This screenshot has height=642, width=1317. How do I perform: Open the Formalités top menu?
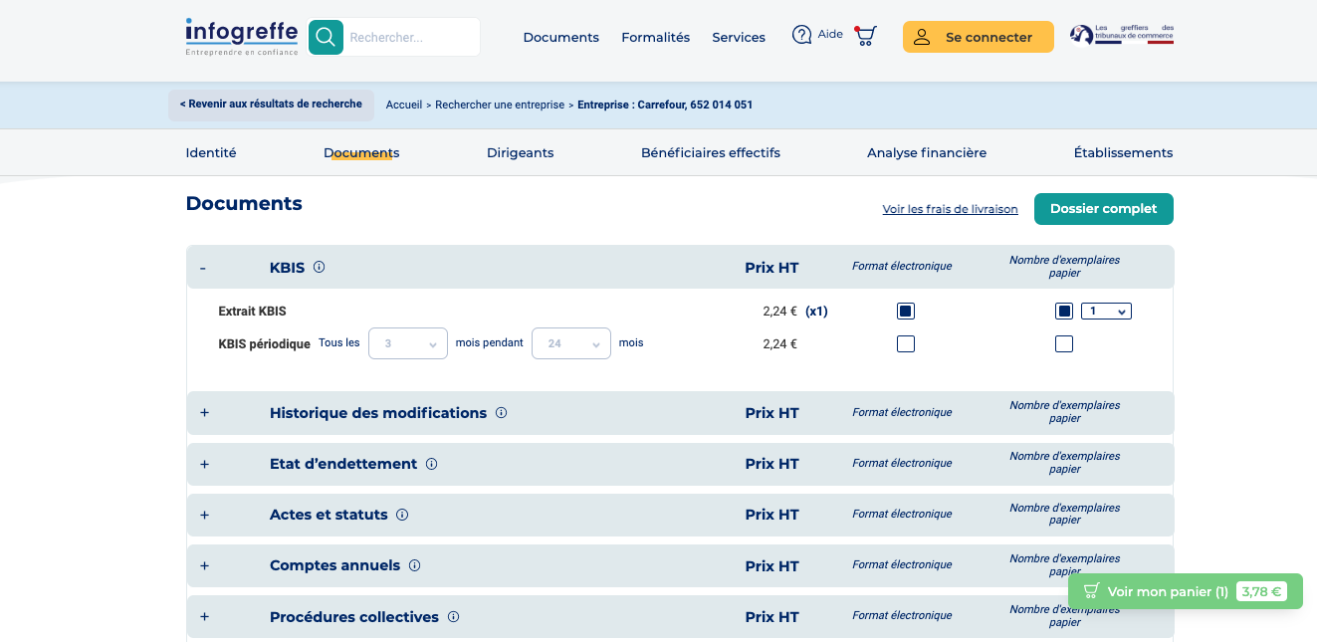655,37
